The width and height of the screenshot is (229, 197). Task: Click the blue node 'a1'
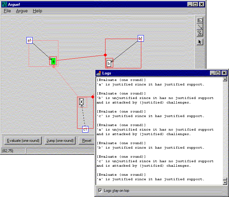coord(29,40)
